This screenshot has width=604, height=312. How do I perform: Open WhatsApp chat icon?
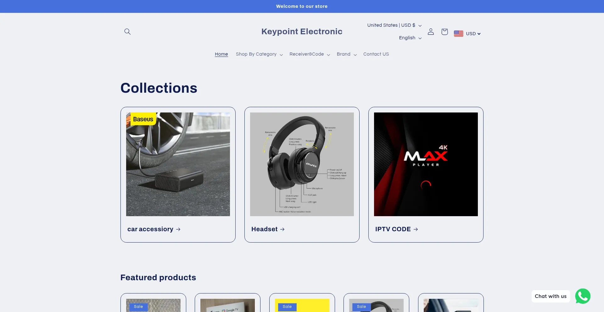coord(583,296)
